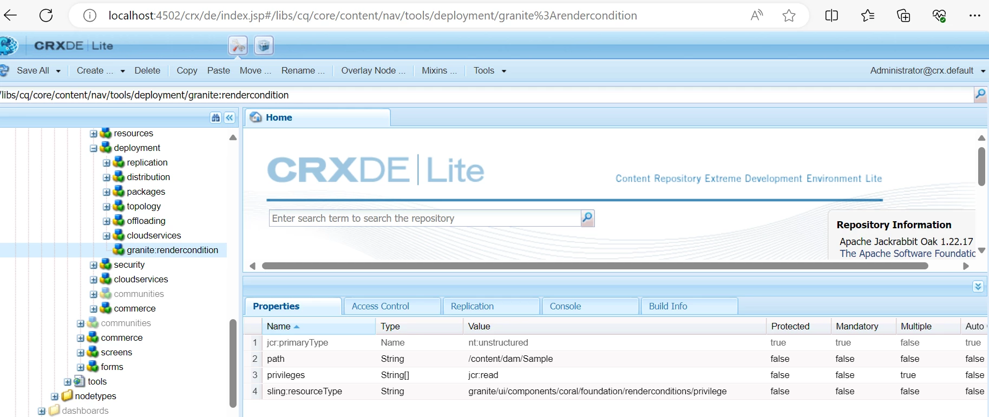Viewport: 989px width, 417px height.
Task: Select granite:rendercondition node icon
Action: coord(119,249)
